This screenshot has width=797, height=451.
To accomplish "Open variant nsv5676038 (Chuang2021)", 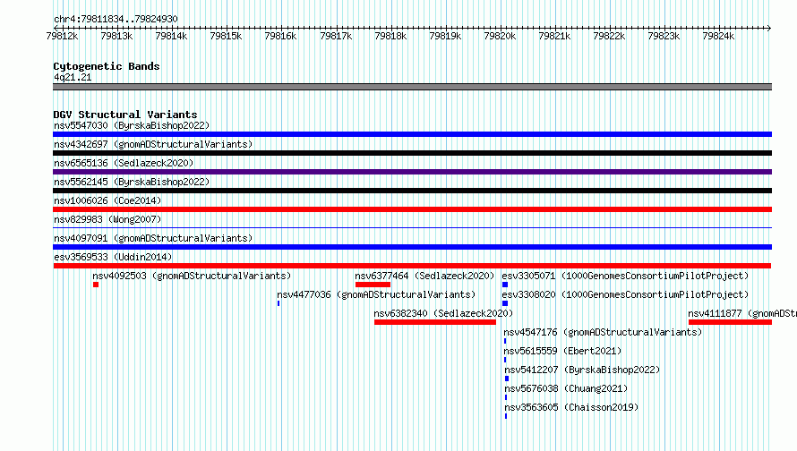I will point(566,388).
